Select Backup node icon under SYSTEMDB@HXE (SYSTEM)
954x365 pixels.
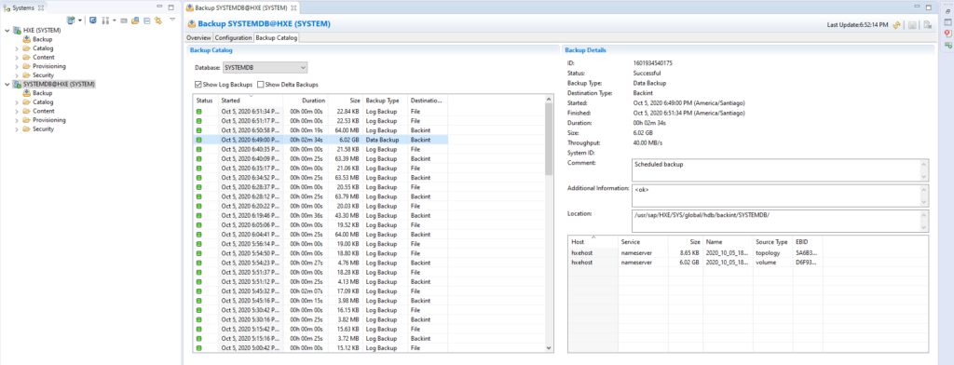coord(27,93)
